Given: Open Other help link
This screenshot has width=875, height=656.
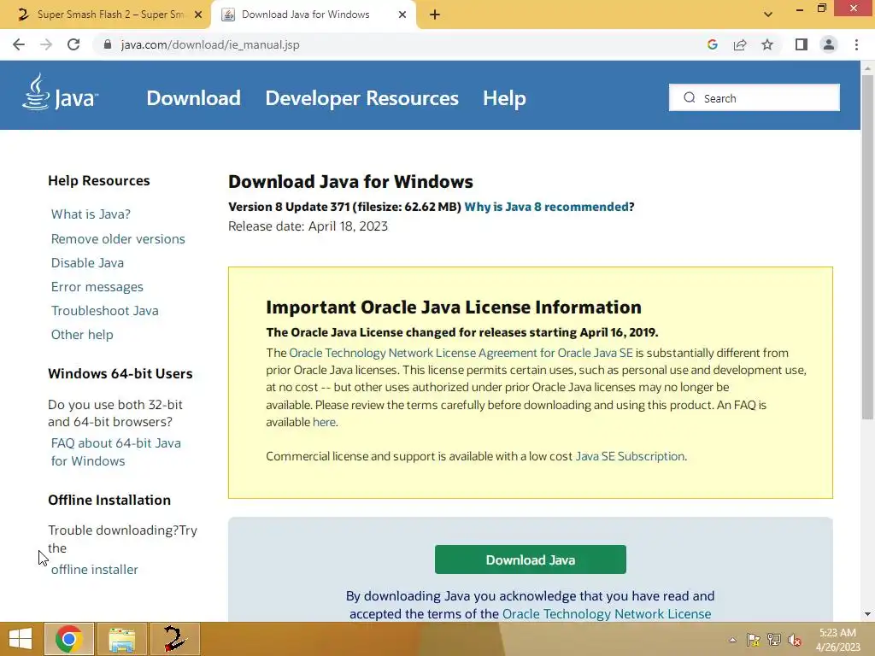Looking at the screenshot, I should pos(82,335).
